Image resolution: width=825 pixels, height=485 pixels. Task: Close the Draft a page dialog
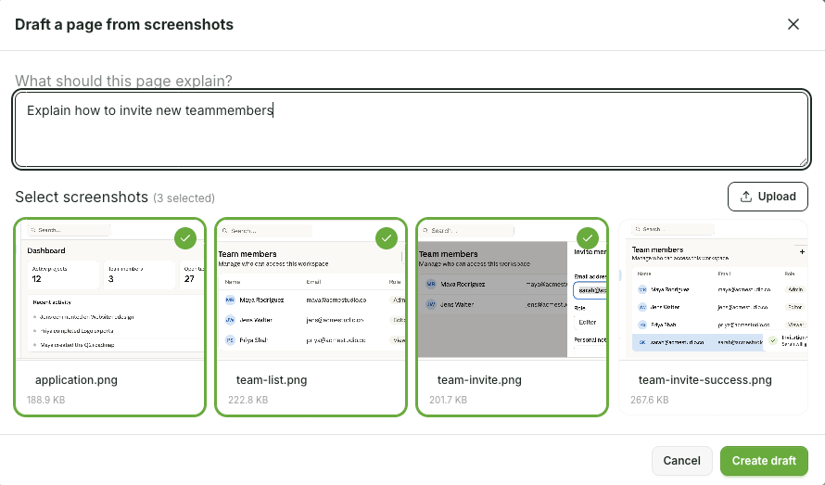pos(793,24)
